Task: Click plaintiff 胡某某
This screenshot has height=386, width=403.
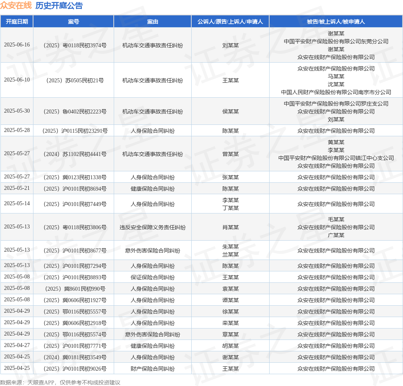Action: (x=231, y=346)
